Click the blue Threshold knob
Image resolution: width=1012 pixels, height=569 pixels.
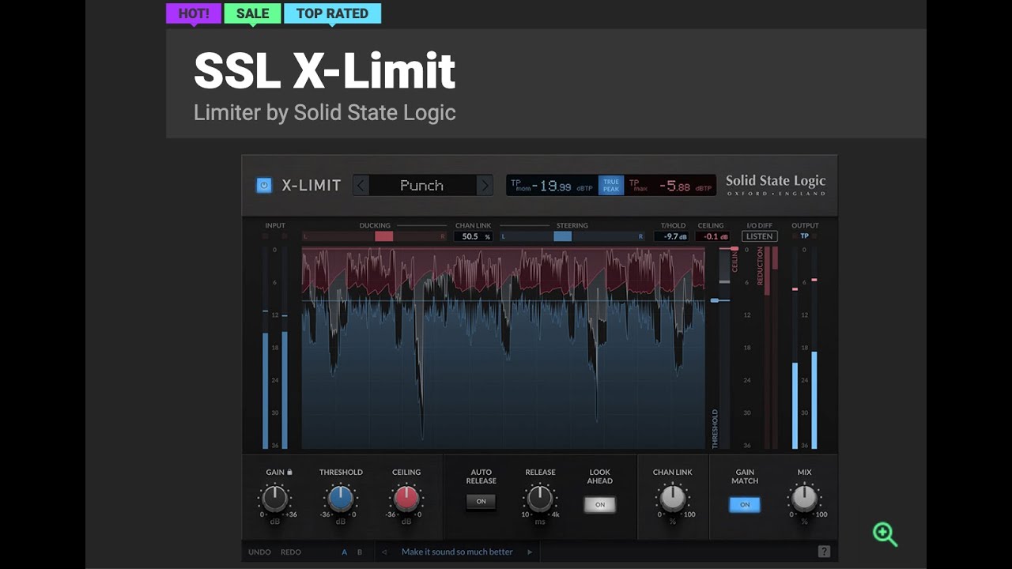point(341,499)
